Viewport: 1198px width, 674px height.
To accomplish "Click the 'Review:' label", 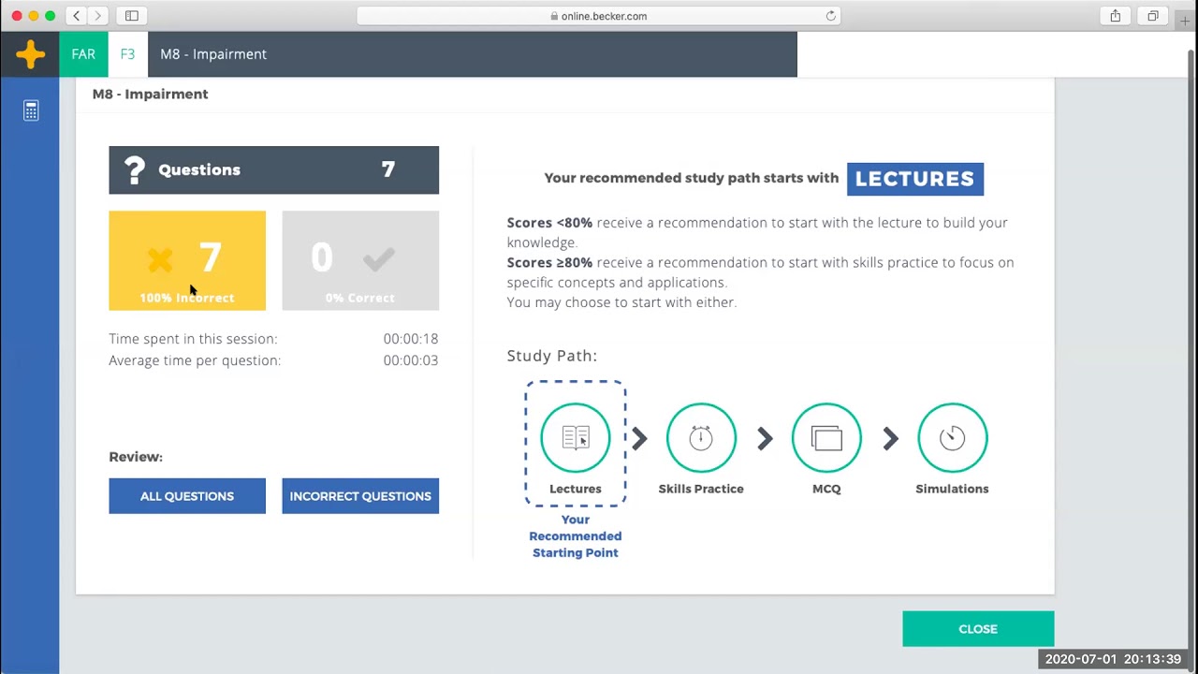I will tap(136, 457).
